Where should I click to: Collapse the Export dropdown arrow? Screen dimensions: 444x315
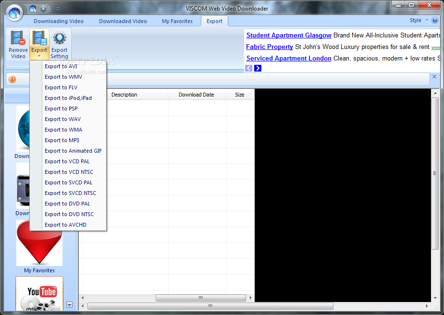(39, 56)
